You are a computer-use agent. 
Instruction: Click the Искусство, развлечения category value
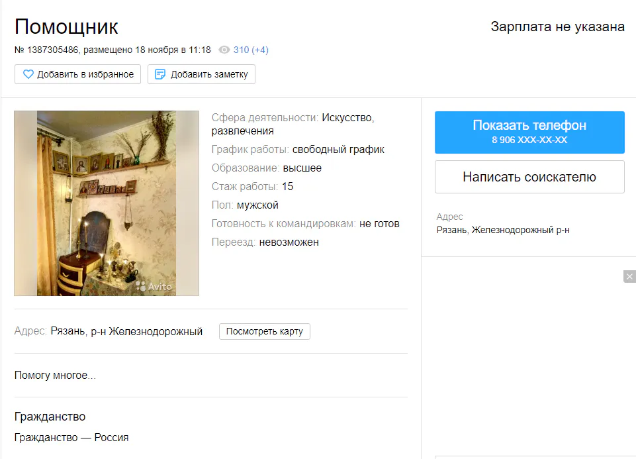(x=293, y=124)
